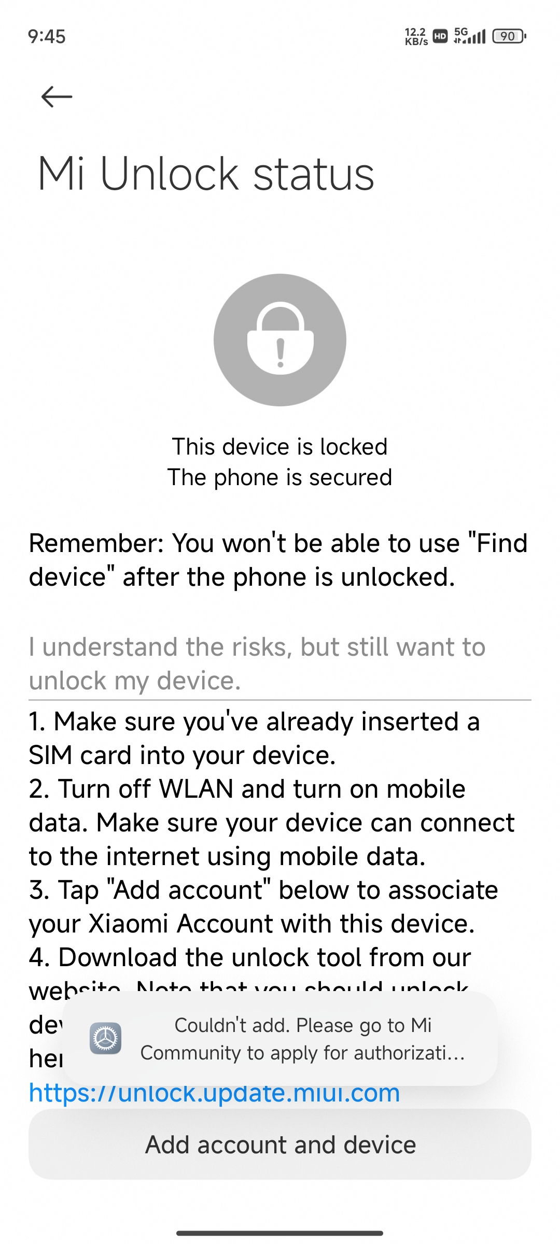This screenshot has height=1244, width=560.
Task: Tap the 9:45 clock in status bar
Action: click(x=47, y=36)
